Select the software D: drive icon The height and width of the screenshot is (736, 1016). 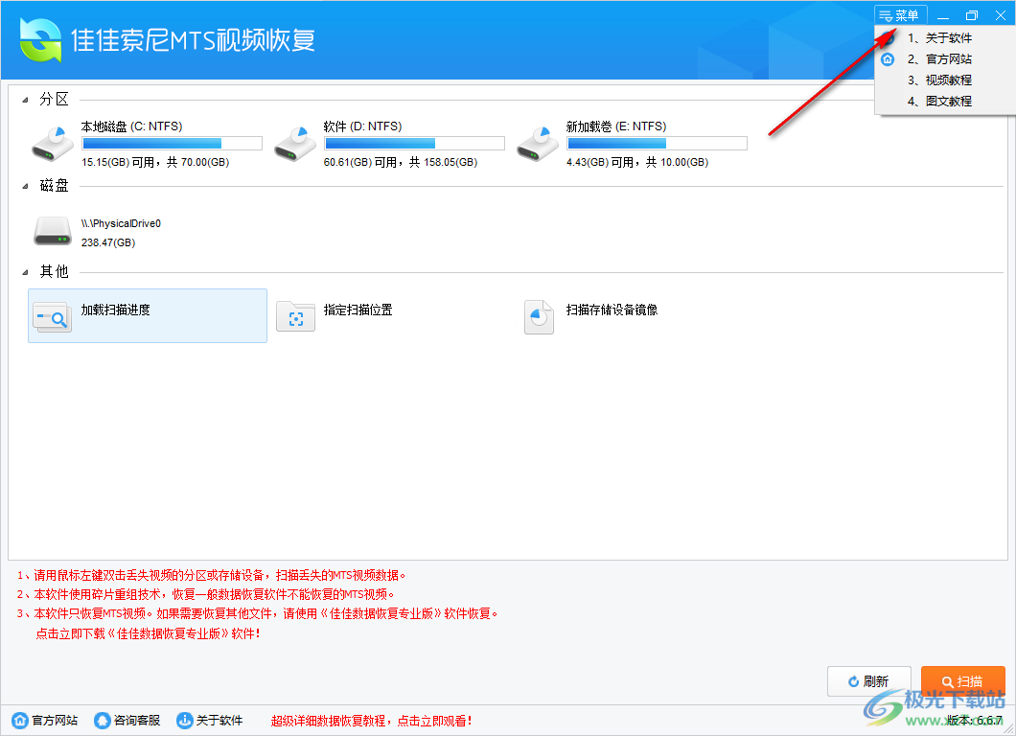[x=295, y=144]
